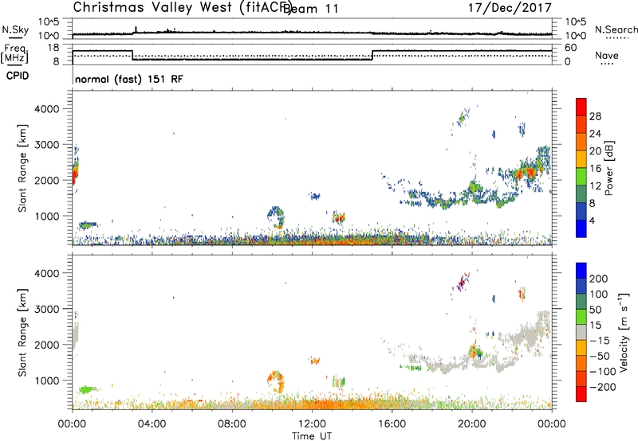Click the '4' tick on the Power colorbar
This screenshot has height=441, width=638.
(x=593, y=220)
